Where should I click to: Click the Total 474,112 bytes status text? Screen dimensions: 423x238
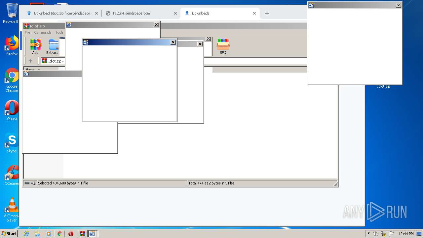point(211,183)
